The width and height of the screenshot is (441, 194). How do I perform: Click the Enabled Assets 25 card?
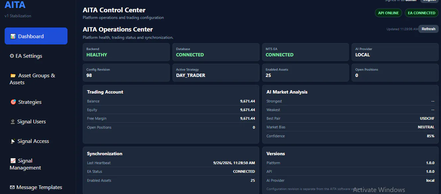(x=305, y=73)
